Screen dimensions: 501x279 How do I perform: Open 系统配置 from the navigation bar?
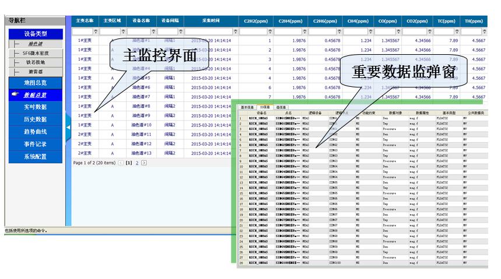pos(36,157)
